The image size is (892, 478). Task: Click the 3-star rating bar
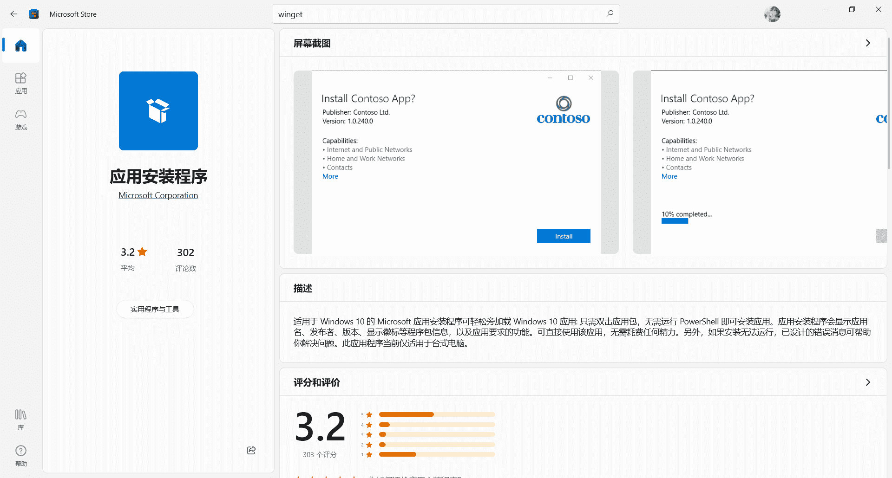[x=437, y=435]
